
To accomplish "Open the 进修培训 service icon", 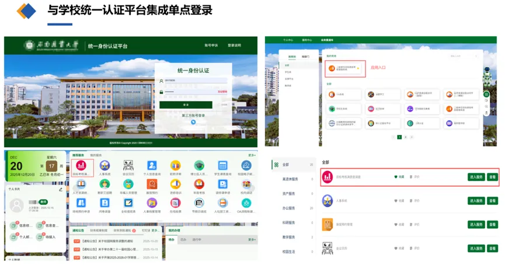I will (x=176, y=184).
